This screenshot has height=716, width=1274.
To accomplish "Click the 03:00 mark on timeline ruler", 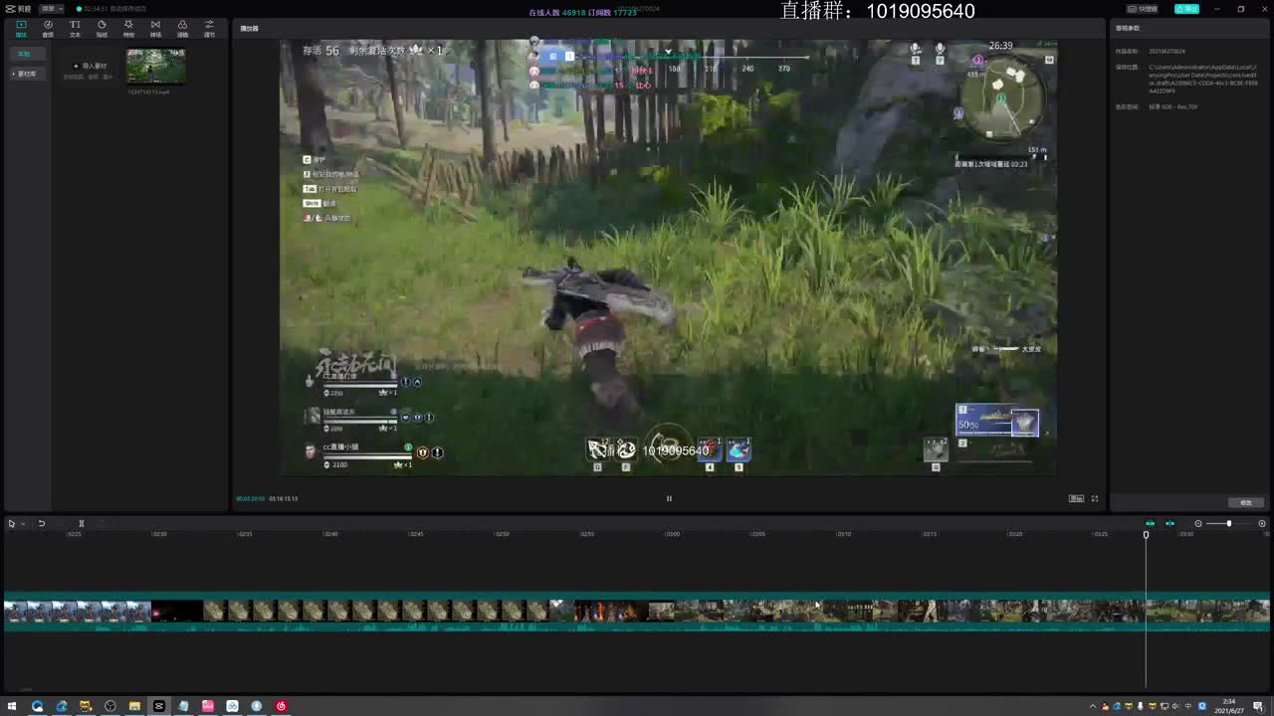I will 673,534.
